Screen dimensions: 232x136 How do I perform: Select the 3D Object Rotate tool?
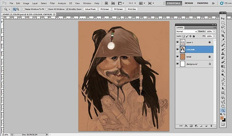223,98
